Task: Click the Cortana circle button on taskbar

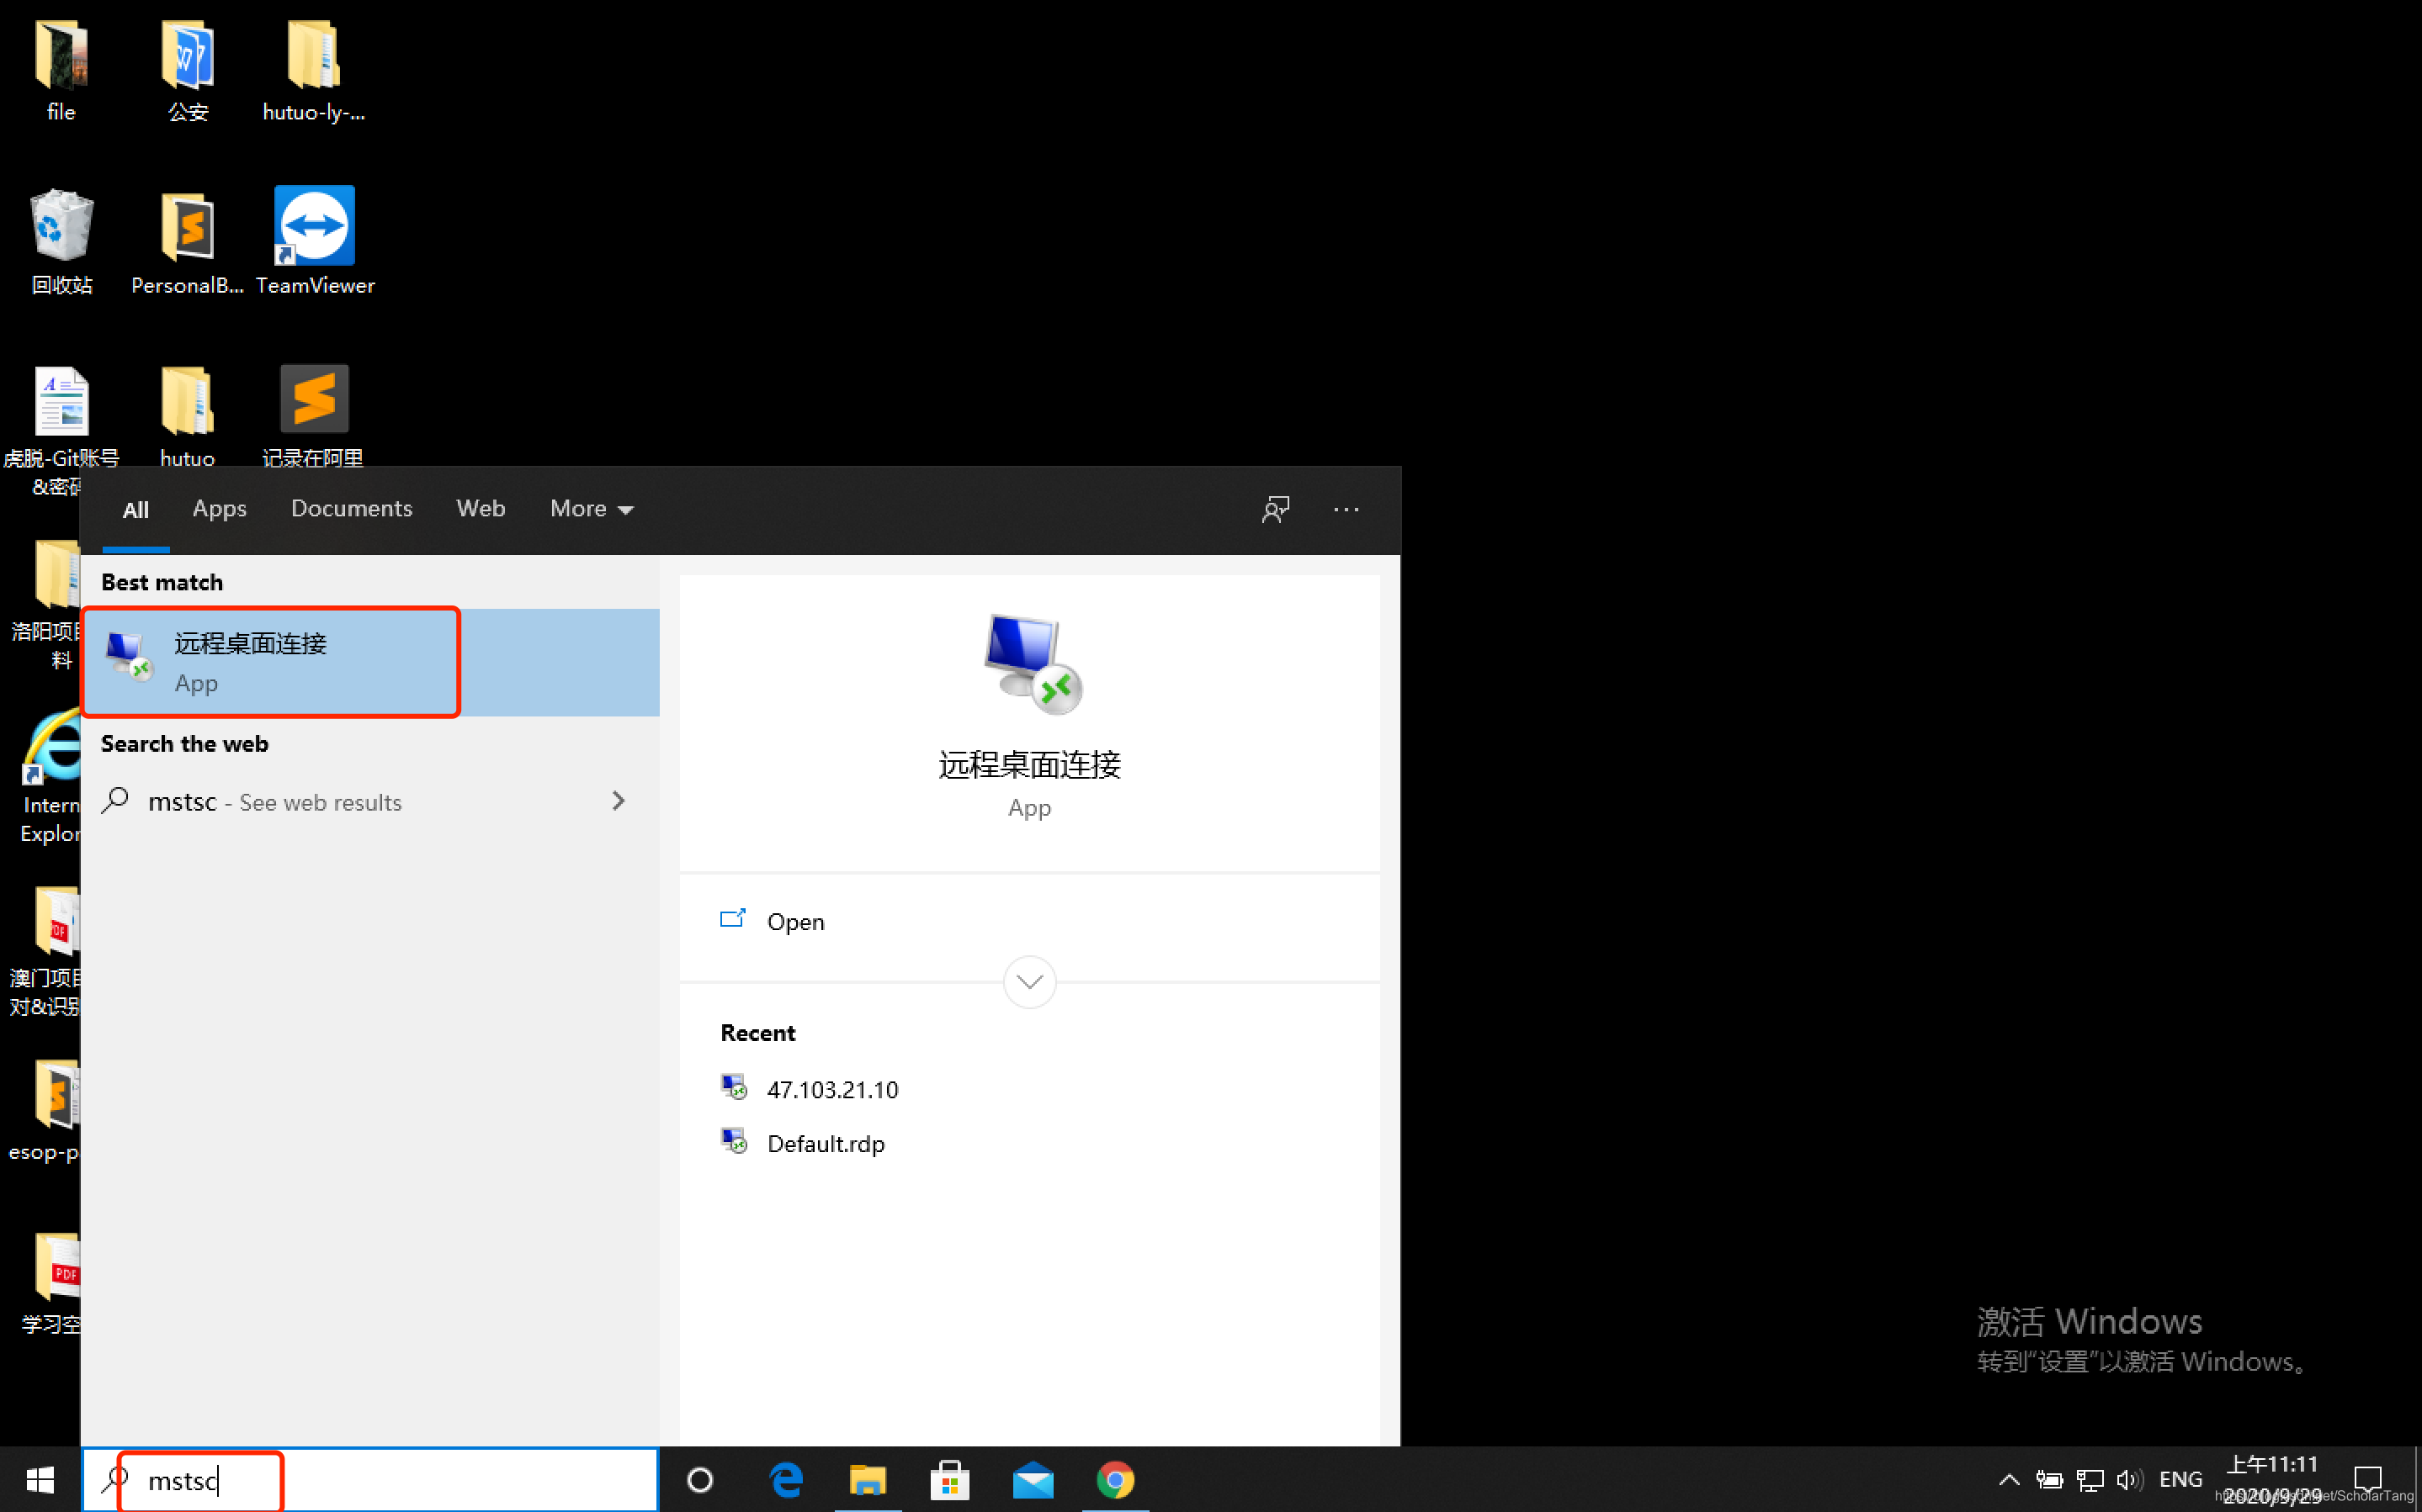Action: coord(700,1479)
